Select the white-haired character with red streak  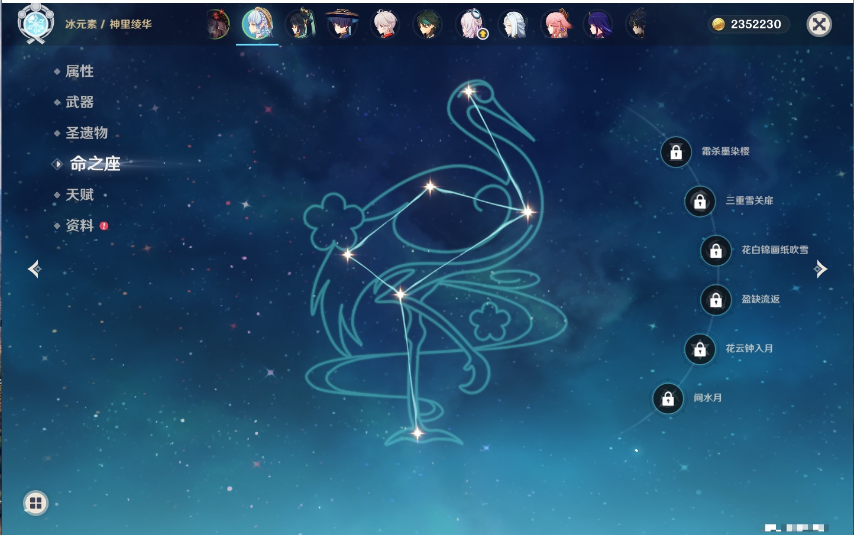[385, 24]
